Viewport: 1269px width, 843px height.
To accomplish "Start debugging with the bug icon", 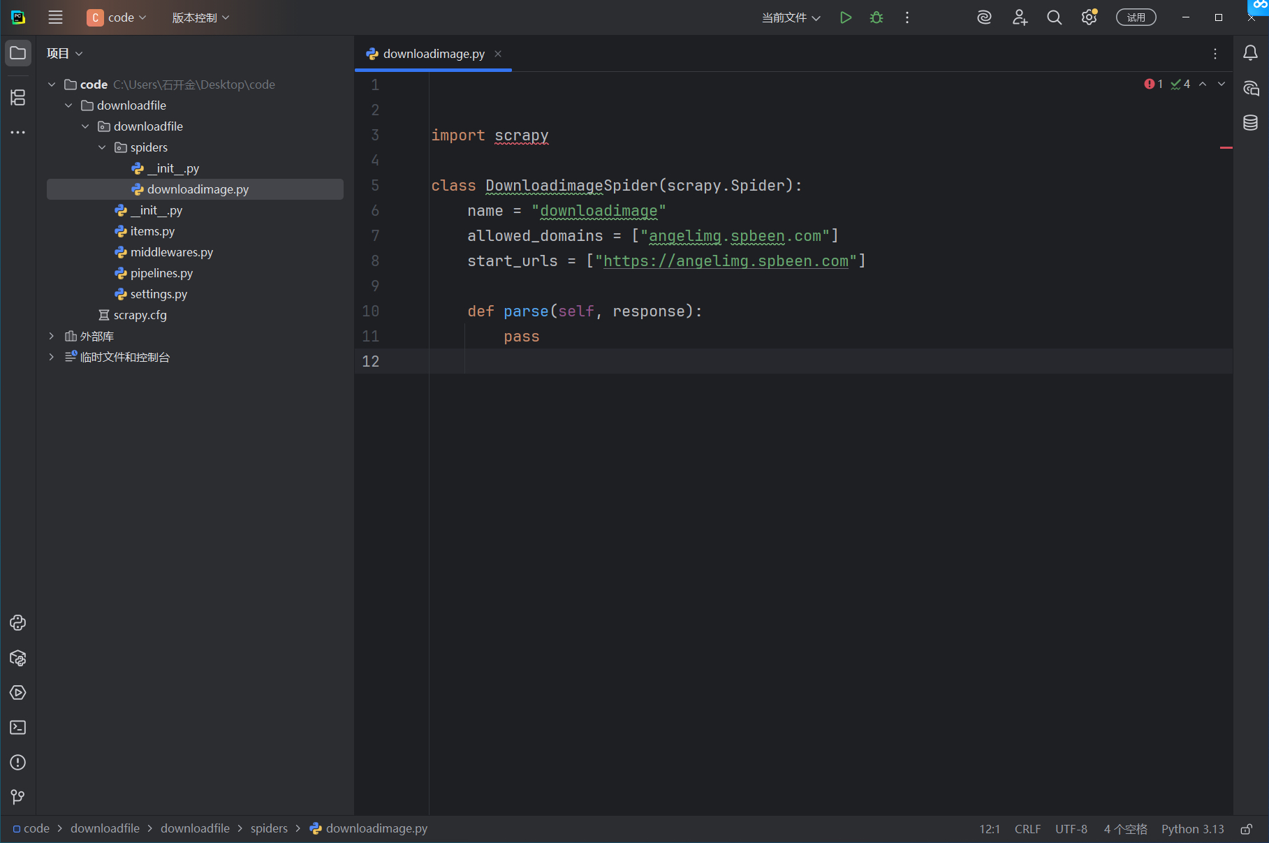I will click(876, 17).
